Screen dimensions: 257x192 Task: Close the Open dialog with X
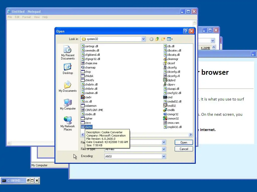[191, 31]
